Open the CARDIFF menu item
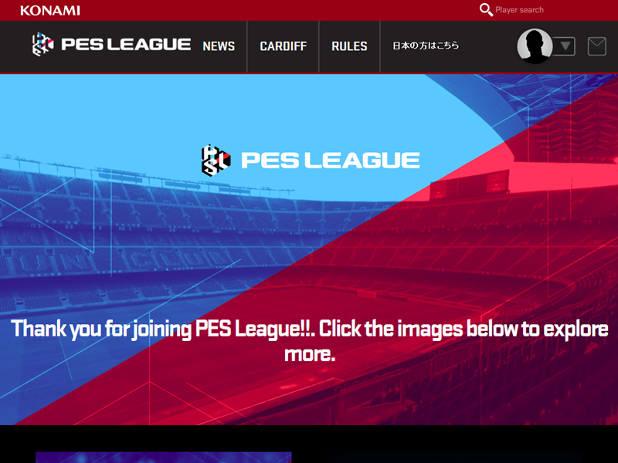The image size is (618, 463). pos(283,46)
